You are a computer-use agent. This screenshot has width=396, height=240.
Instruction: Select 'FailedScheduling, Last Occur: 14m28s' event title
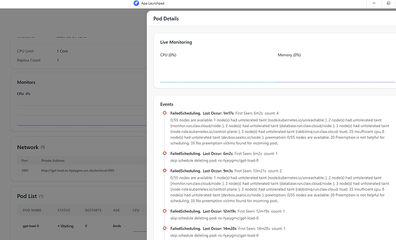[203, 229]
